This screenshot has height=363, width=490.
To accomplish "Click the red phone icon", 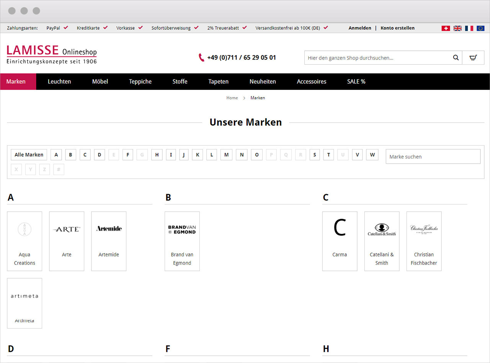I will tap(201, 58).
